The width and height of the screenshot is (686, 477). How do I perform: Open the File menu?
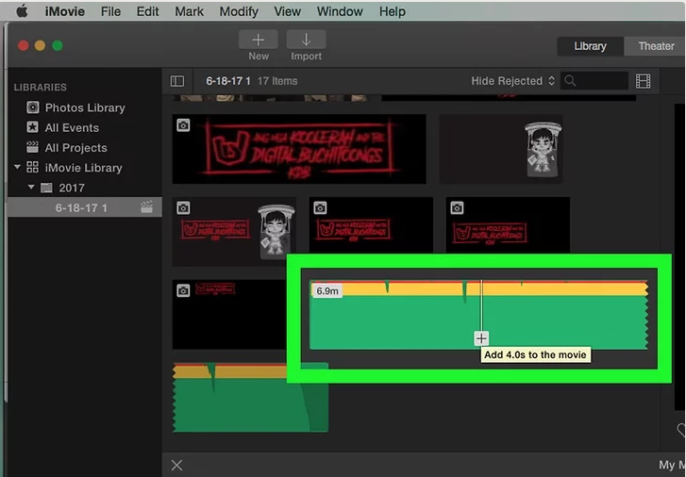tap(110, 11)
